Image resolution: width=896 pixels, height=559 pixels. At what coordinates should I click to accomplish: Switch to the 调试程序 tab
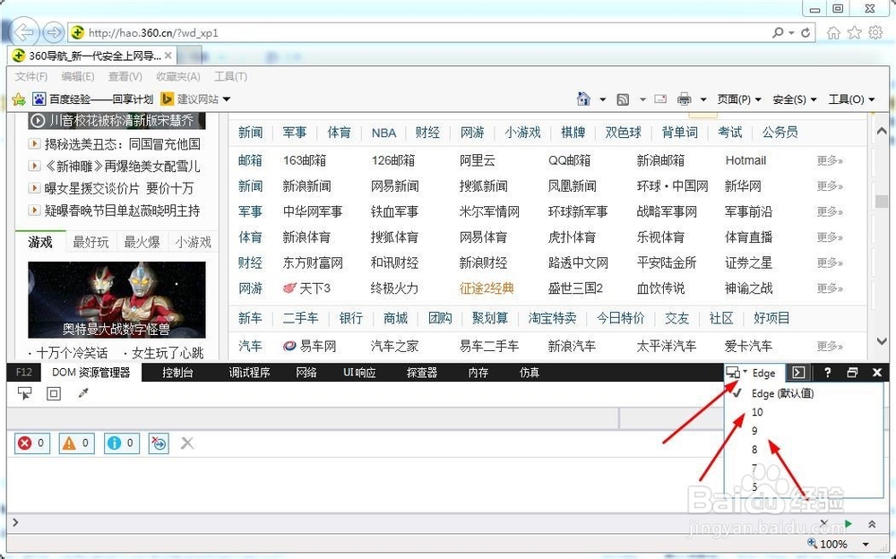click(249, 373)
